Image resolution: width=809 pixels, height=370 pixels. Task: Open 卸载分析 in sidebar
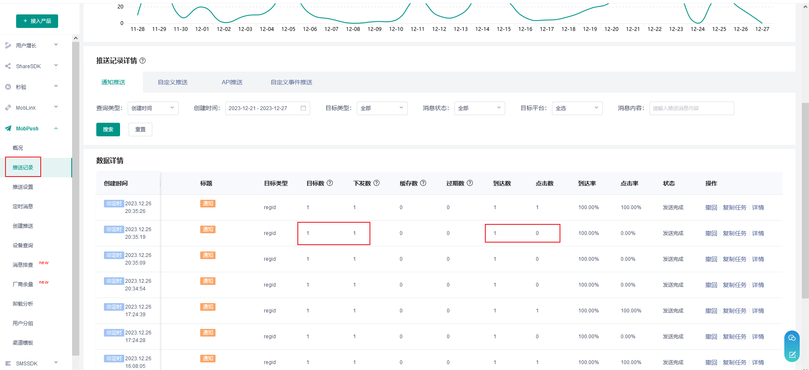point(23,304)
